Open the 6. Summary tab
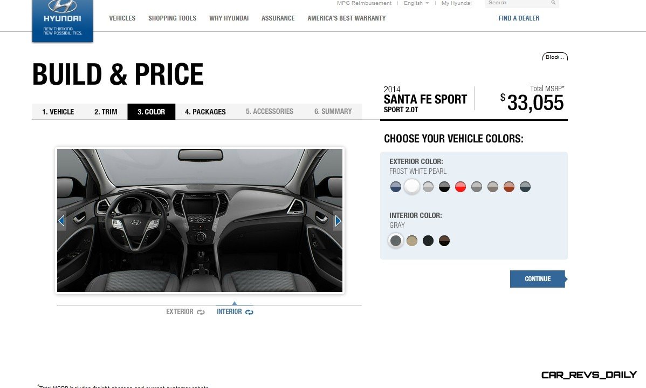The height and width of the screenshot is (388, 646). click(x=333, y=111)
